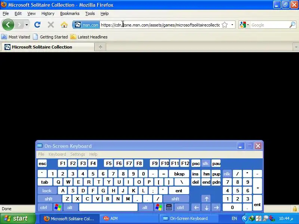Switch to On-Screen Keyboard taskbar button
The width and height of the screenshot is (299, 224).
click(188, 218)
